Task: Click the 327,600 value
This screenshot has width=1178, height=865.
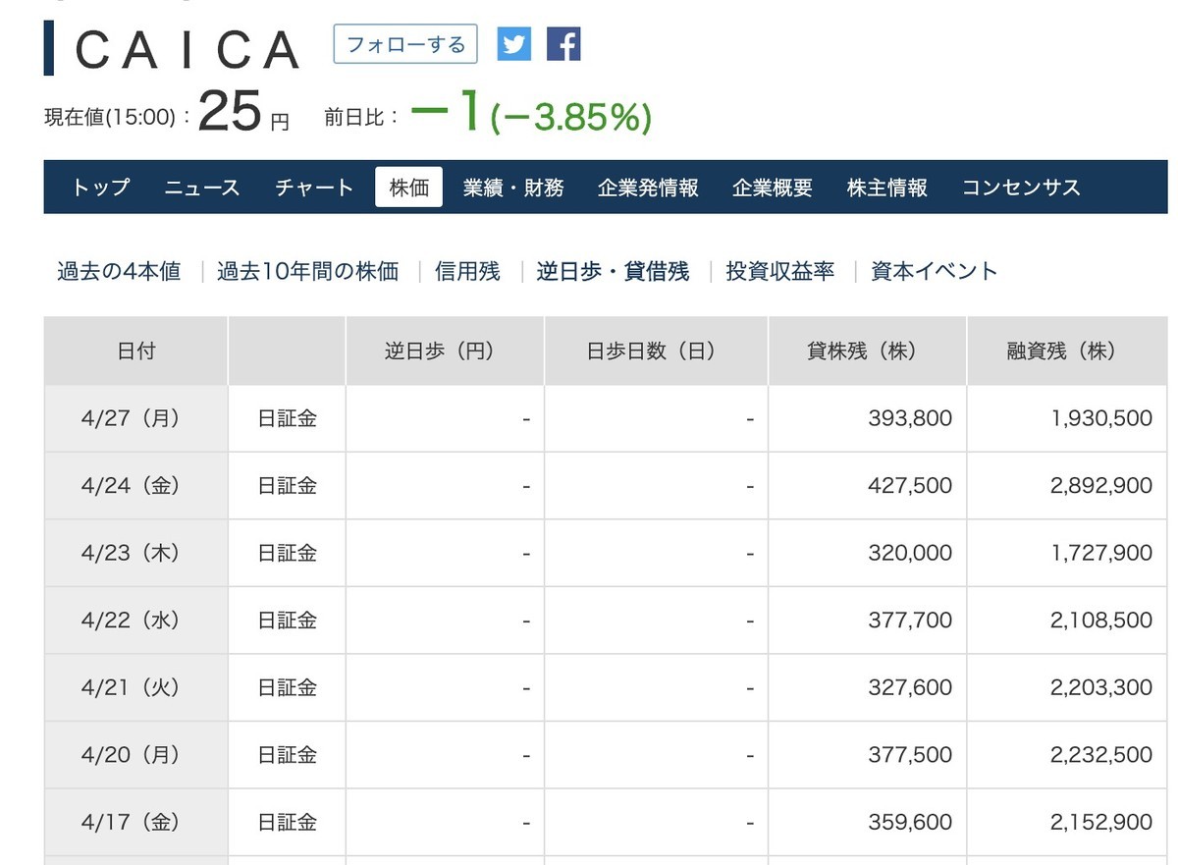Action: (x=910, y=687)
